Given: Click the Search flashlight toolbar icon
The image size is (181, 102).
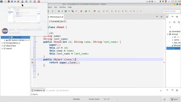Looking at the screenshot, I should [104, 11].
